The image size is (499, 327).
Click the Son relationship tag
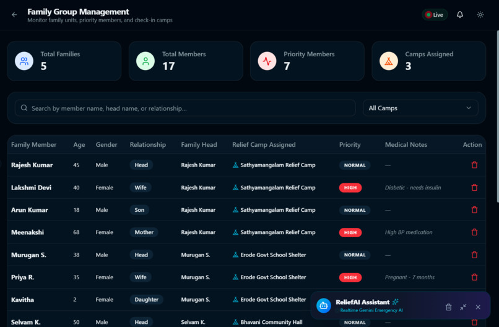click(139, 210)
